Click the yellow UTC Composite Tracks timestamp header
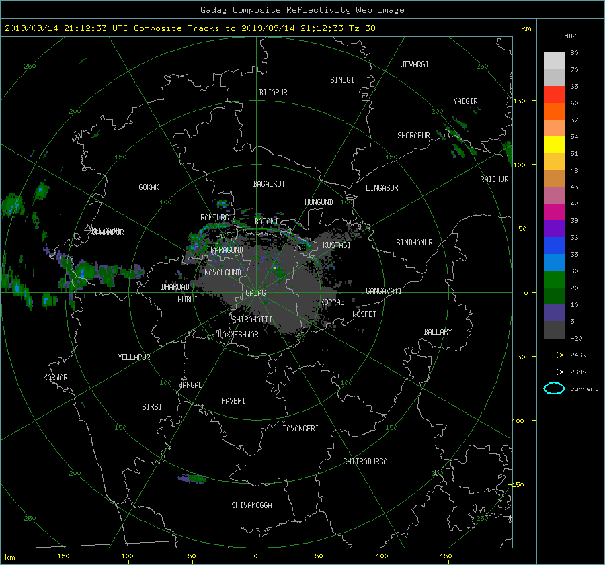 point(190,28)
